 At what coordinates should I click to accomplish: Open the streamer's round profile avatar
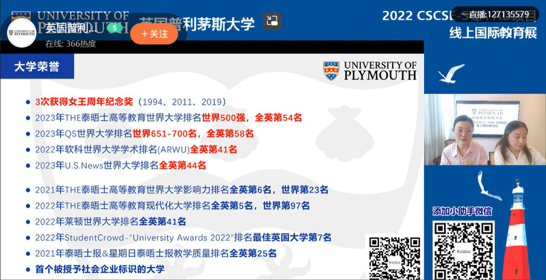pyautogui.click(x=22, y=32)
